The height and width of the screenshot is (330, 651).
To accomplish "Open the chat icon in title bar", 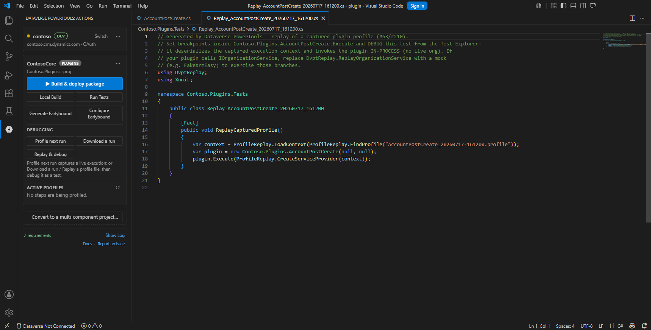I will 593,6.
